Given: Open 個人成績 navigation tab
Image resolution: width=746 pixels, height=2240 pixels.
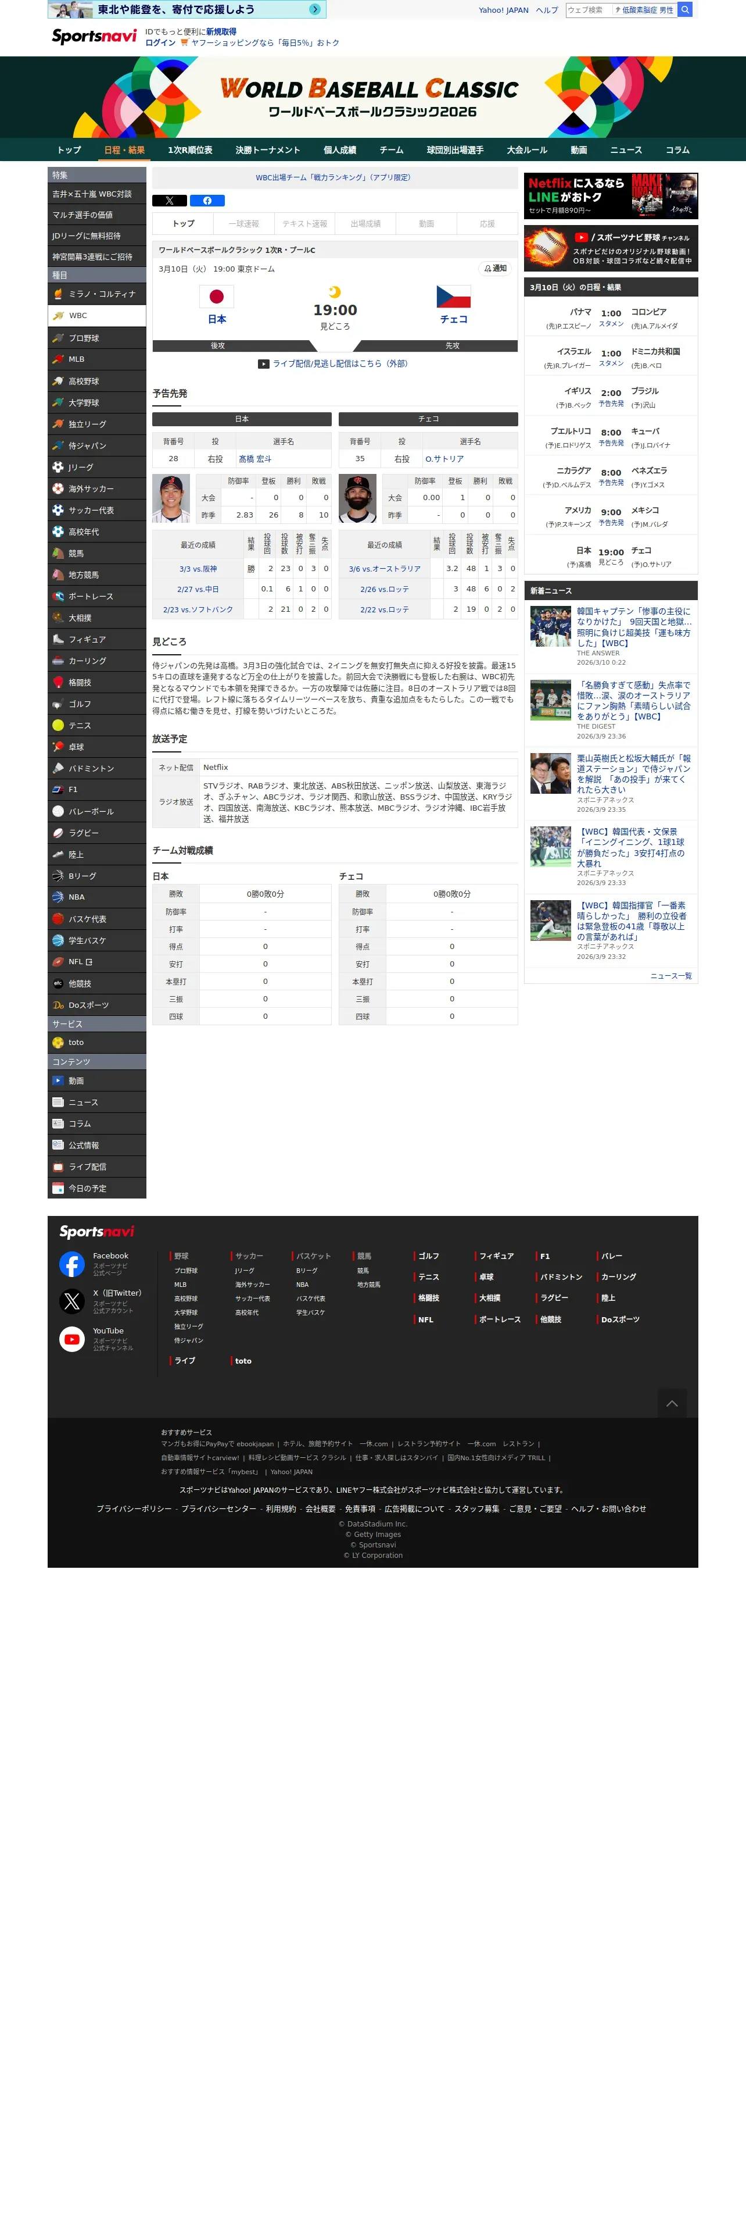Looking at the screenshot, I should [339, 149].
